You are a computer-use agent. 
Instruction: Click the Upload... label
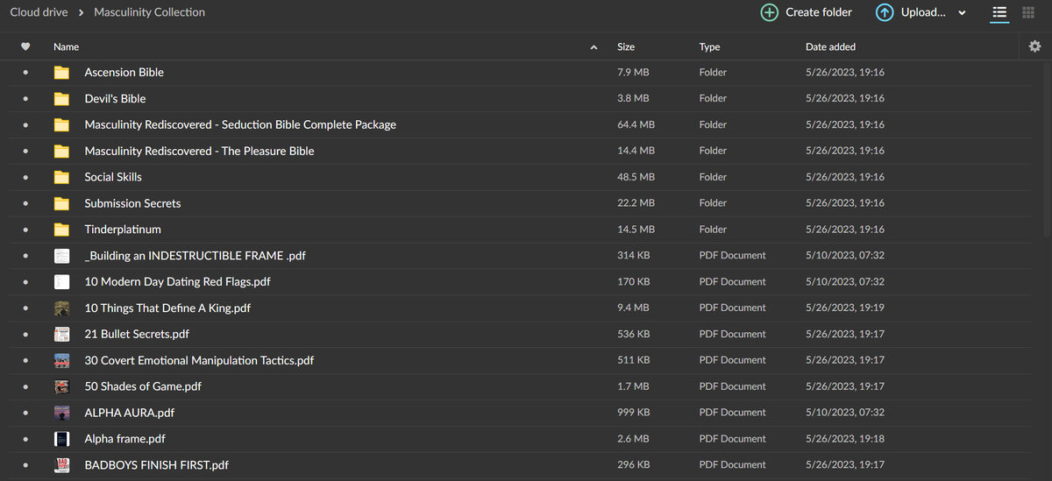(923, 12)
